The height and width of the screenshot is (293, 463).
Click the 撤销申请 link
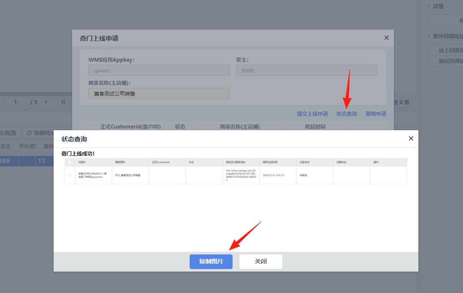(x=375, y=114)
